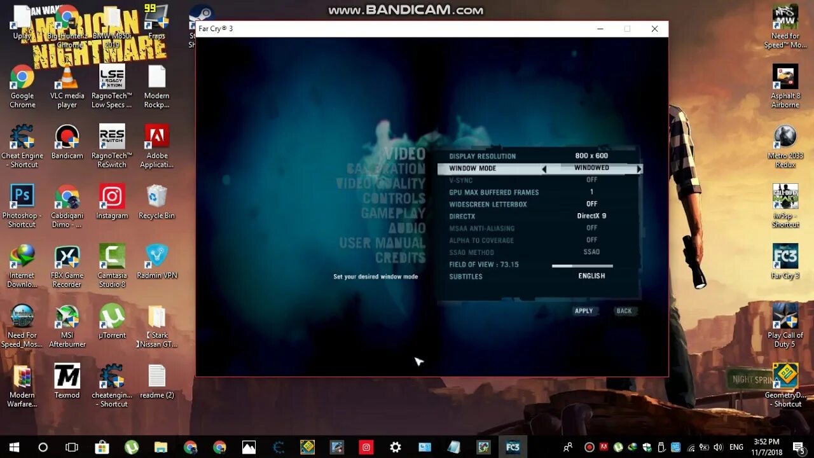Open Adobe Application desktop icon
The image size is (814, 458).
(156, 146)
